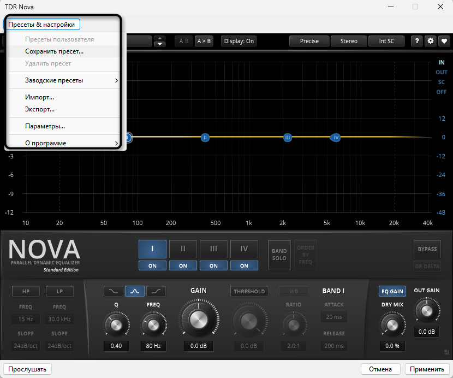Open the О программе submenu
Viewport: 453px width, 378px height.
coord(47,143)
